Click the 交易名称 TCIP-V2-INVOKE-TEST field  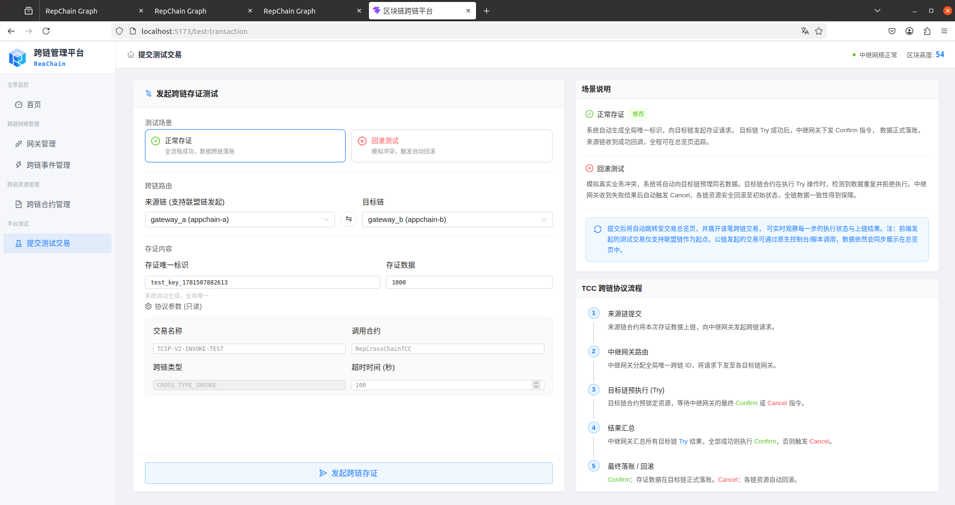[249, 349]
